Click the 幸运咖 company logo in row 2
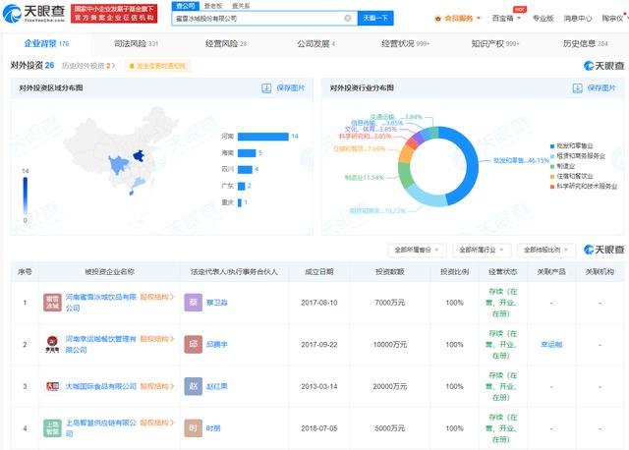The height and width of the screenshot is (450, 629). [x=52, y=344]
